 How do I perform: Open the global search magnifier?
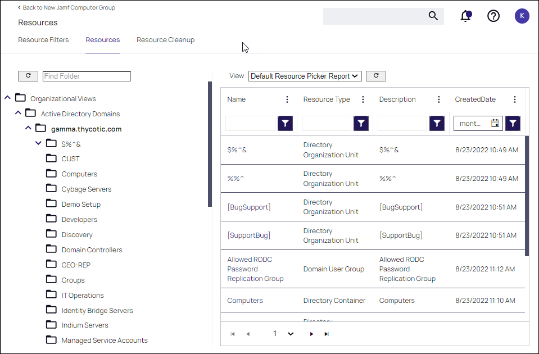point(433,16)
